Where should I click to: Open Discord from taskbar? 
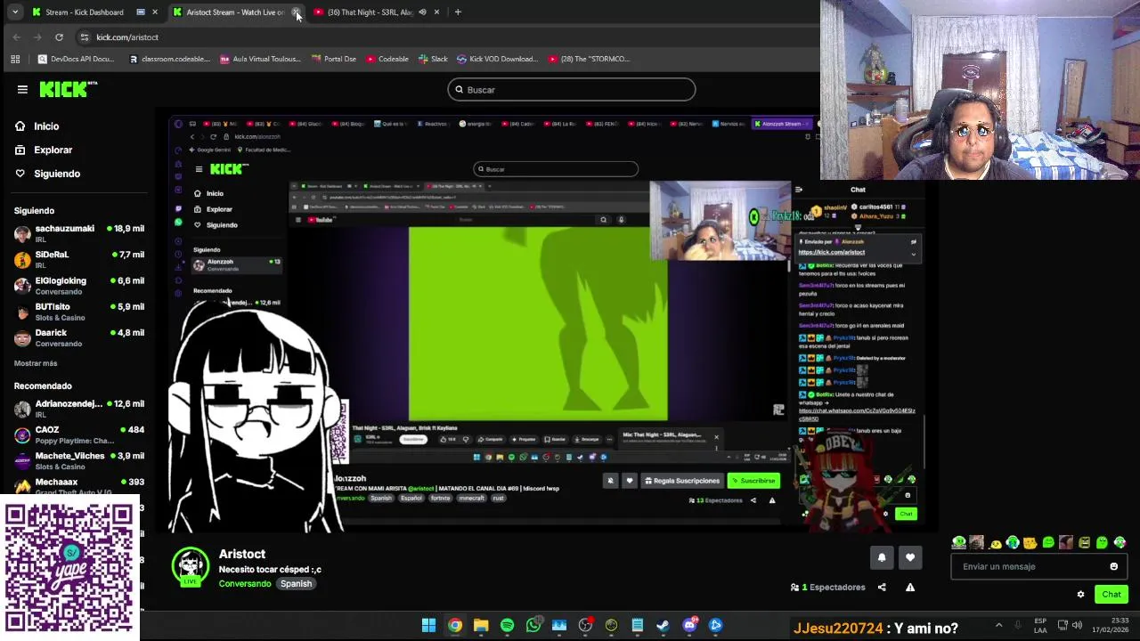689,625
